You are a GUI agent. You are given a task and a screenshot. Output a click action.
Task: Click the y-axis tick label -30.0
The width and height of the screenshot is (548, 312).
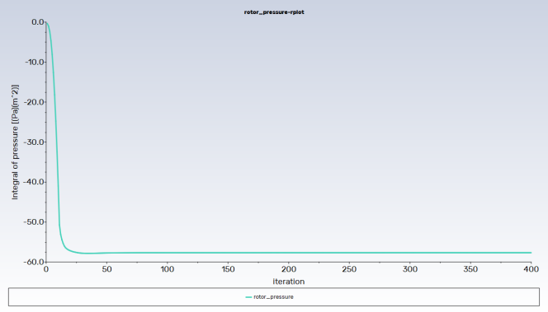coord(34,142)
